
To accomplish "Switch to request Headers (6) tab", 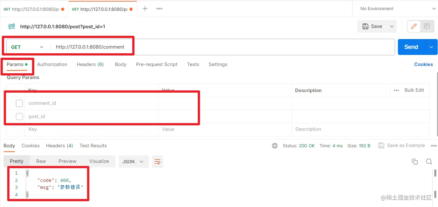I will coord(90,64).
